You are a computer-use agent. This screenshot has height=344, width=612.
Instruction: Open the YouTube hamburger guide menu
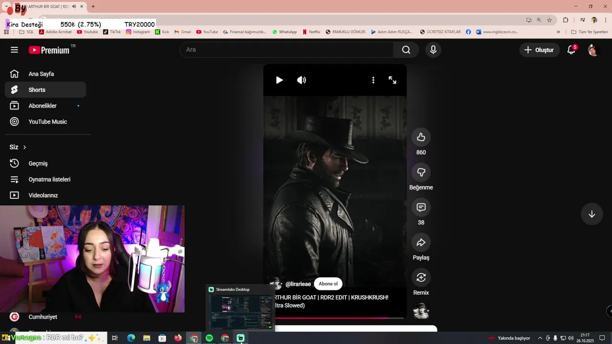tap(14, 50)
